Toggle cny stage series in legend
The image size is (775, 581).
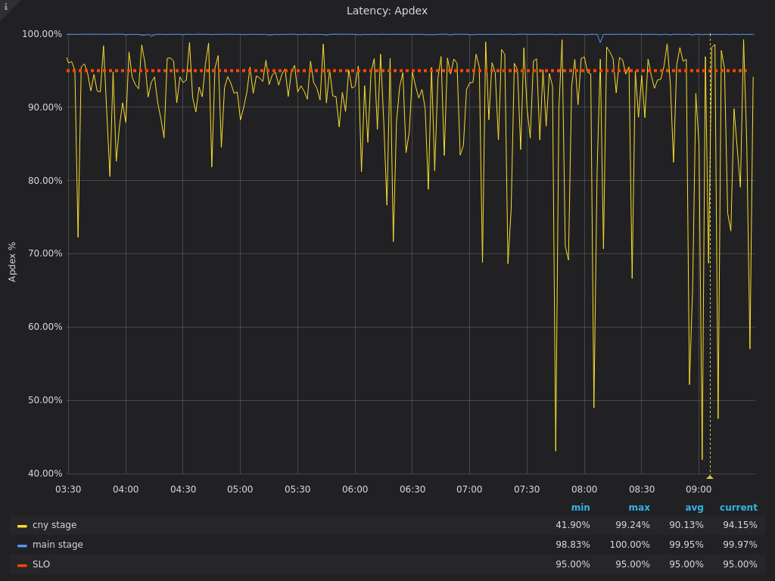pyautogui.click(x=54, y=525)
